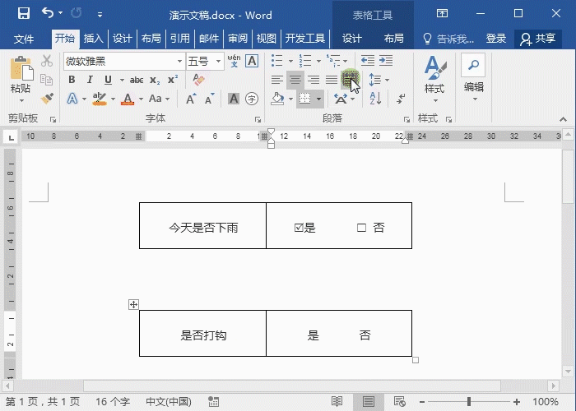Click the 登录 sign-in link
576x411 pixels.
point(496,39)
